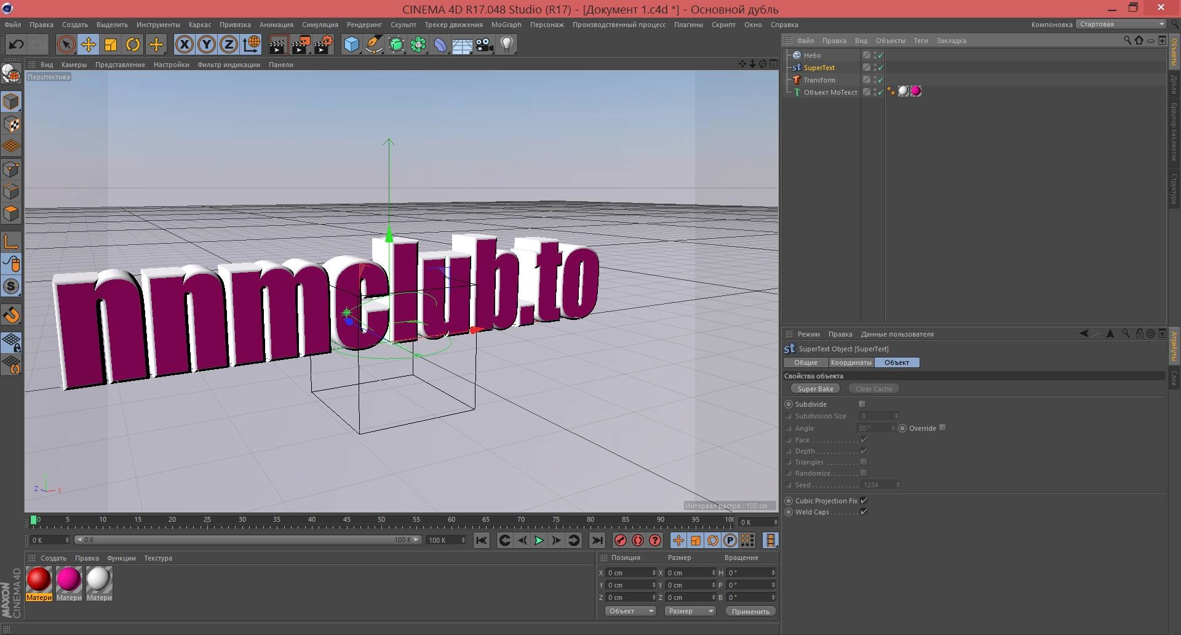Toggle the Subdivide checkbox

pos(862,404)
